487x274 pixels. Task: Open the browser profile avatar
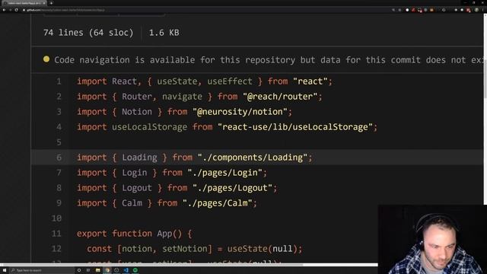tap(476, 10)
